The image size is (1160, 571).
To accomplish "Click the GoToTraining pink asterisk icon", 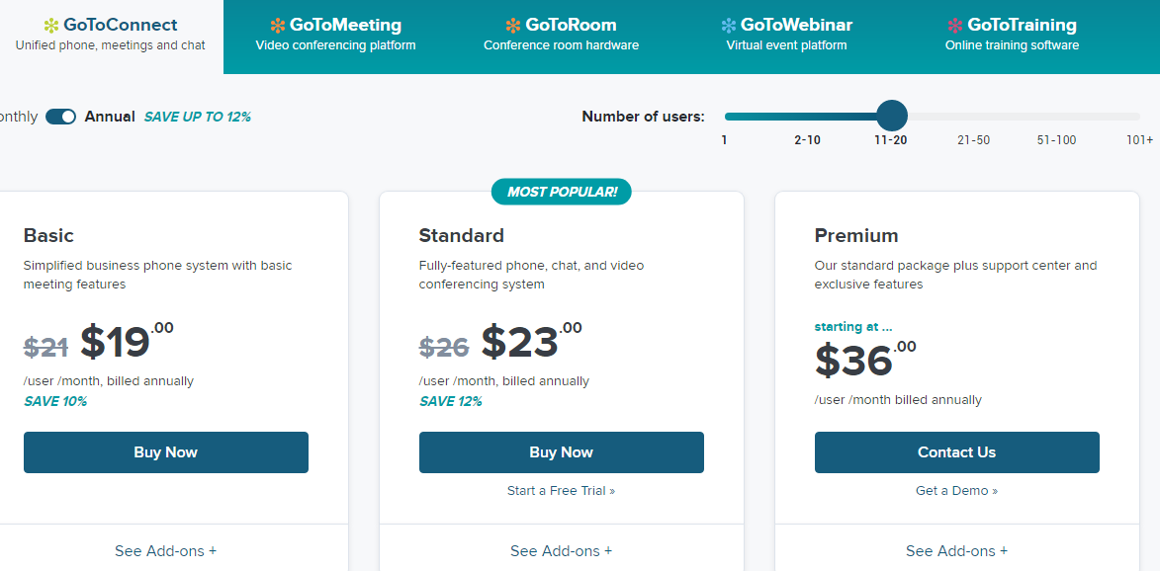I will (954, 26).
